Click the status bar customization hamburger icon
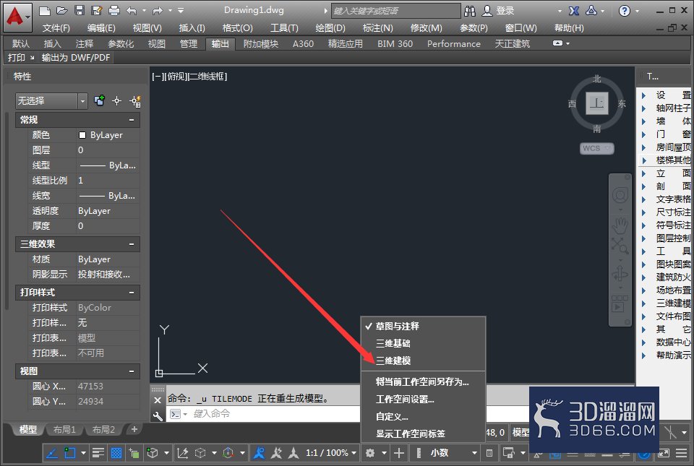Viewport: 694px width, 466px height. (x=682, y=453)
